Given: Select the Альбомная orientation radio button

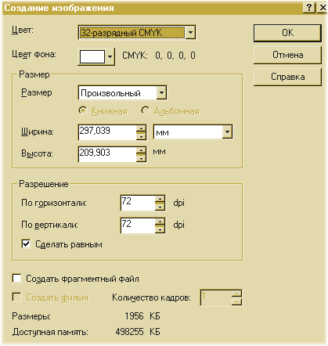Looking at the screenshot, I should [146, 110].
